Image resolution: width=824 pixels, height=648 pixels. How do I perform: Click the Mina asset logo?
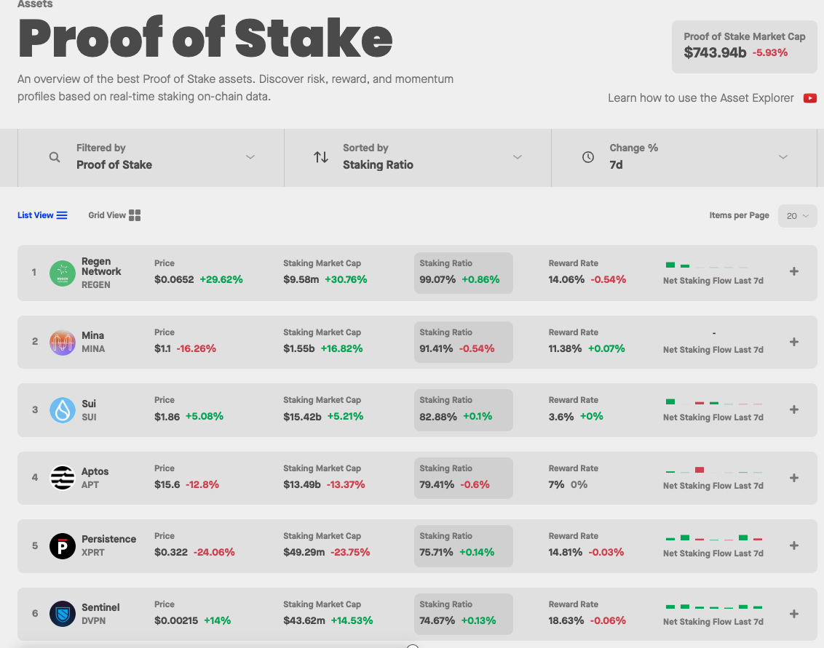62,343
